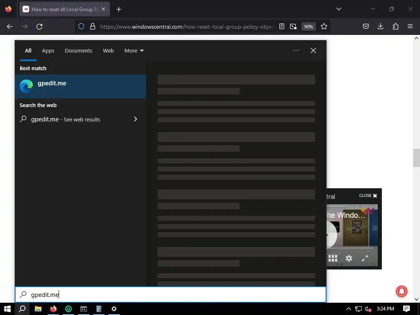Screen dimensions: 420x315
Task: Select the 'How to reset all Local Group' tab
Action: click(64, 9)
